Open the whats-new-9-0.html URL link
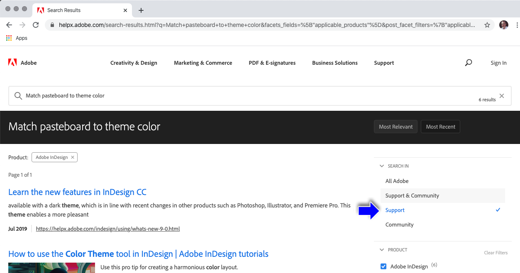The height and width of the screenshot is (273, 520). coord(108,229)
